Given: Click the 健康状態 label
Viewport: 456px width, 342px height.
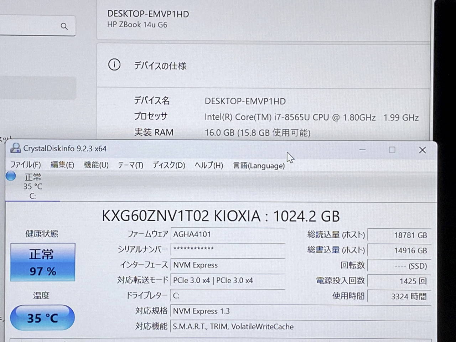Looking at the screenshot, I should (x=42, y=234).
